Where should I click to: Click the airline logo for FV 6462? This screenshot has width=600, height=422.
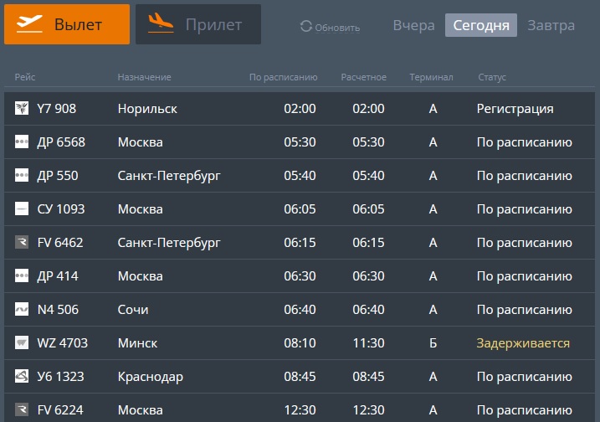pos(22,243)
